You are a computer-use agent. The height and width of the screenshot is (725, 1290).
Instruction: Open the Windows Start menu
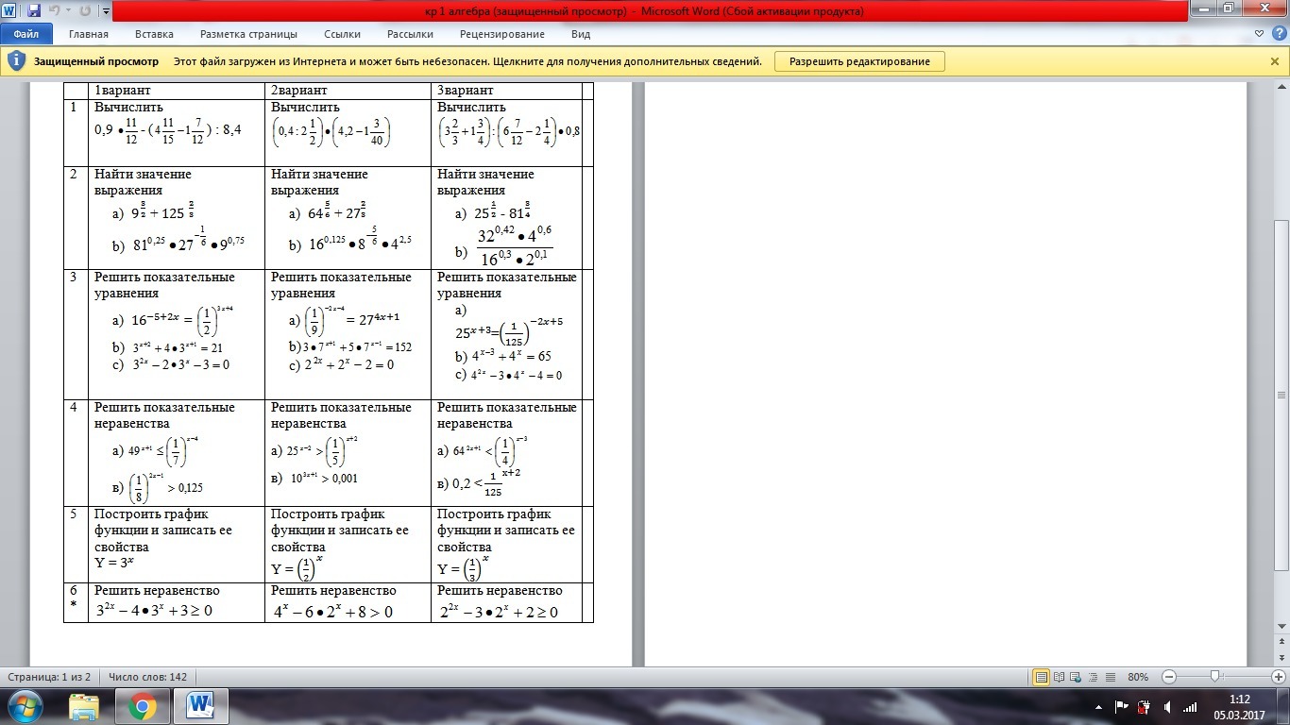(x=24, y=706)
